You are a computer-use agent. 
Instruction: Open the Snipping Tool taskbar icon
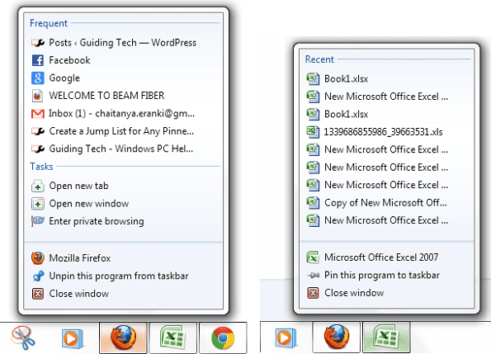click(x=23, y=338)
